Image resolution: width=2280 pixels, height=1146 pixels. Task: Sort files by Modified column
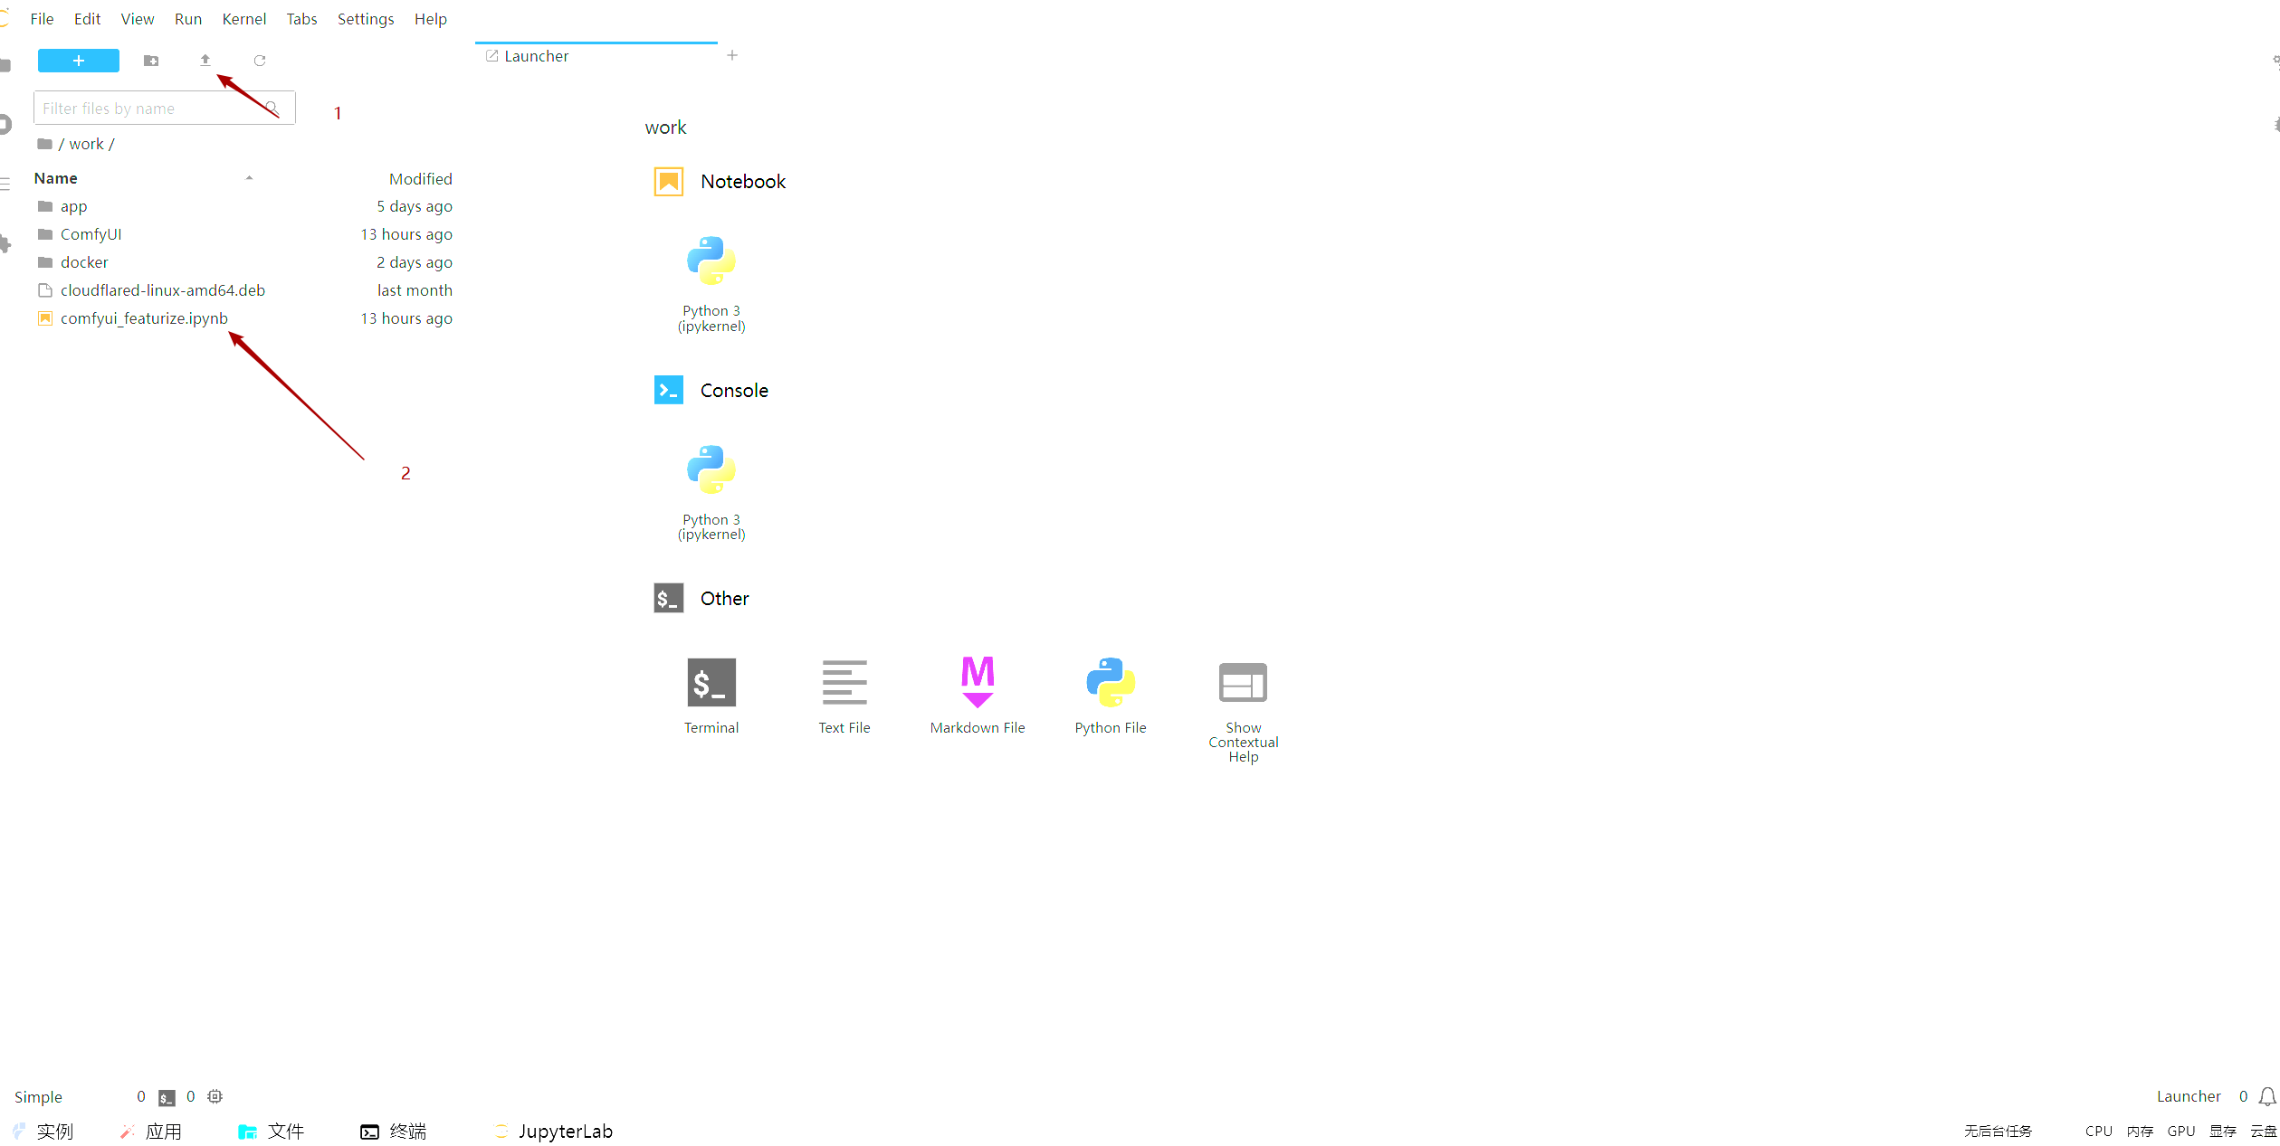[420, 179]
